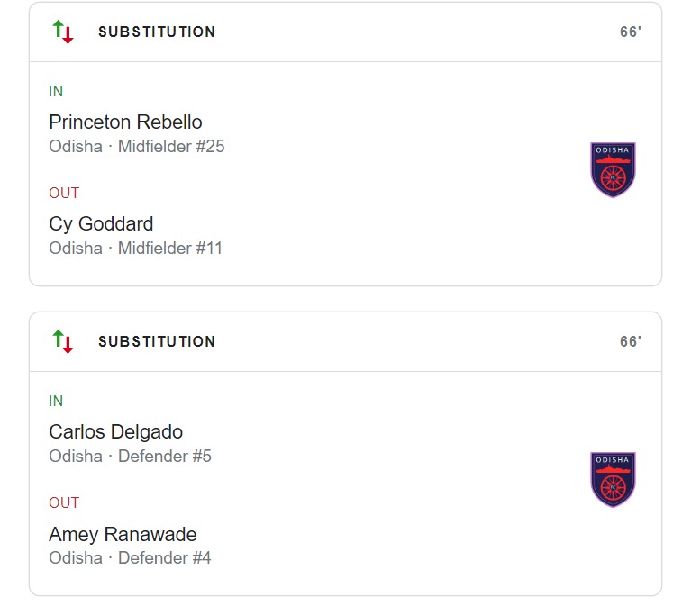Viewport: 682px width, 615px height.
Task: Click substitution arrows icon on Carlos Delgado card
Action: [63, 342]
